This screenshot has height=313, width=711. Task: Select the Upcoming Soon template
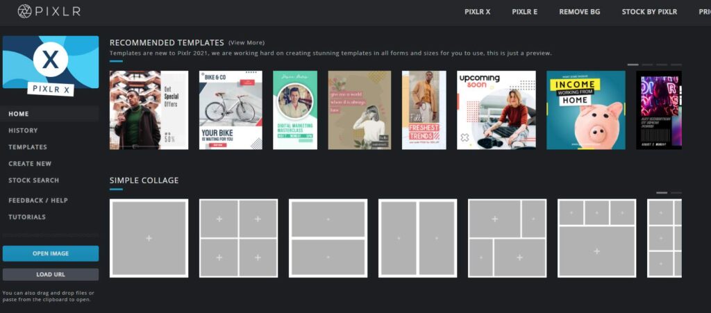pos(496,110)
